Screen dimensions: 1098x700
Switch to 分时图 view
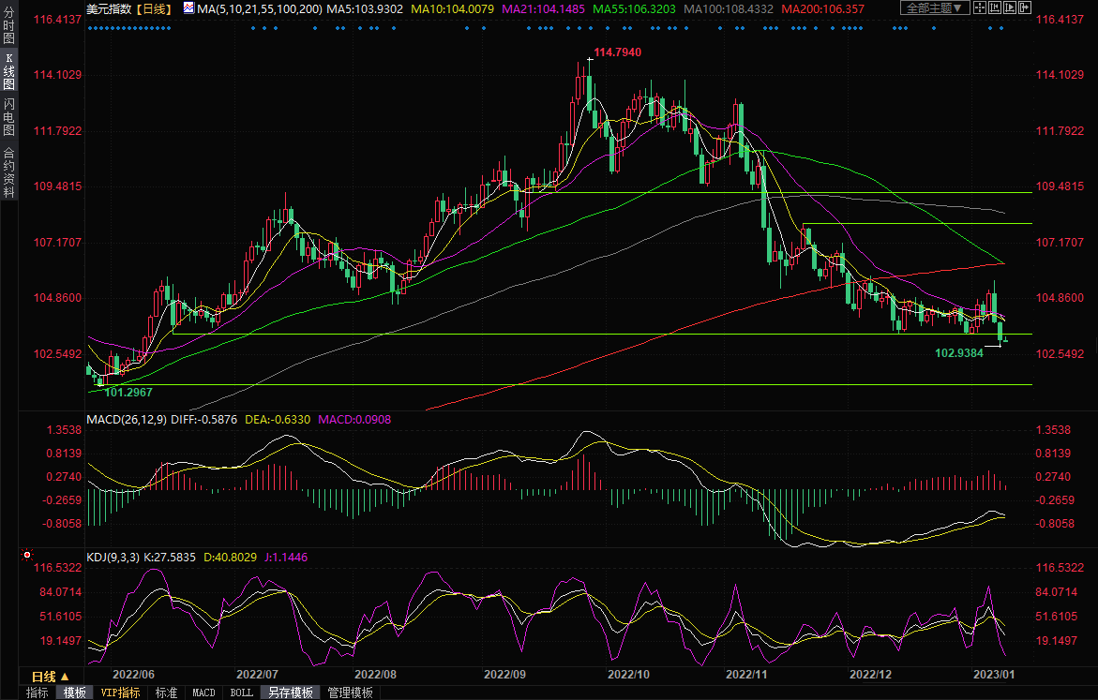8,28
